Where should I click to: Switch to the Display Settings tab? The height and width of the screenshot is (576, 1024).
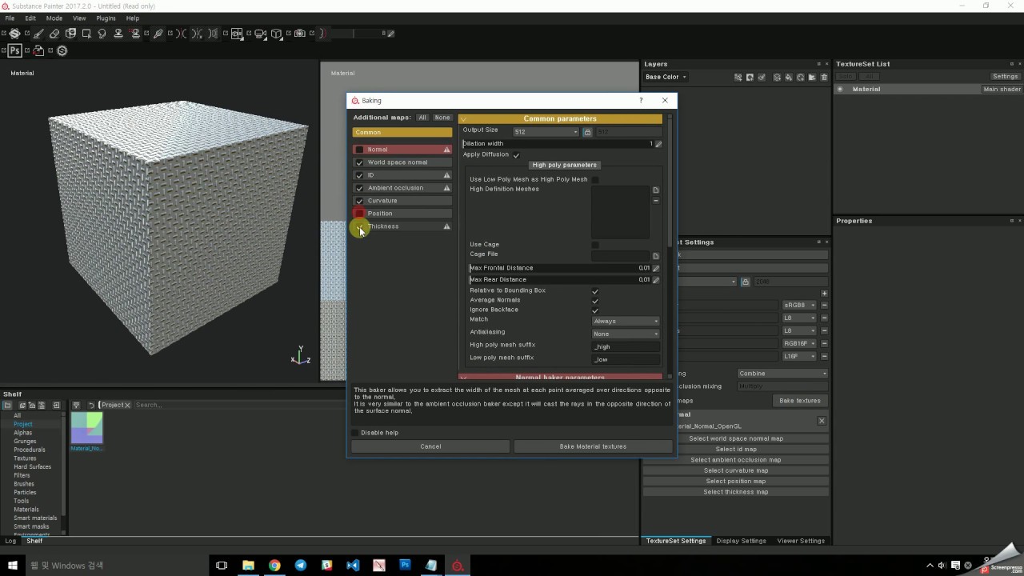coord(741,541)
